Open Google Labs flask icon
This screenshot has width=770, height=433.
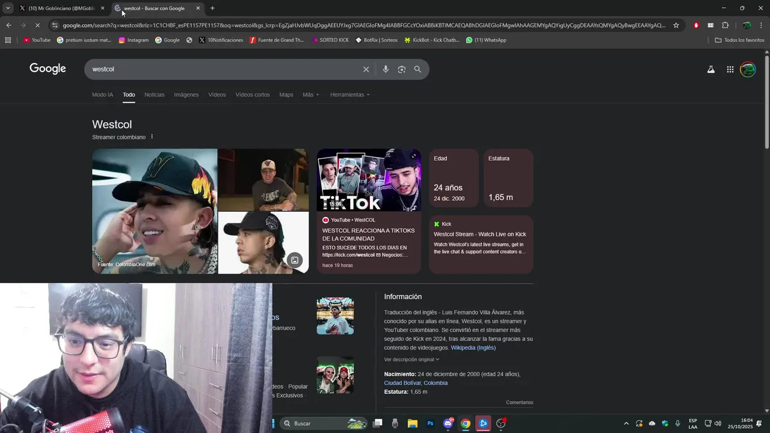711,69
